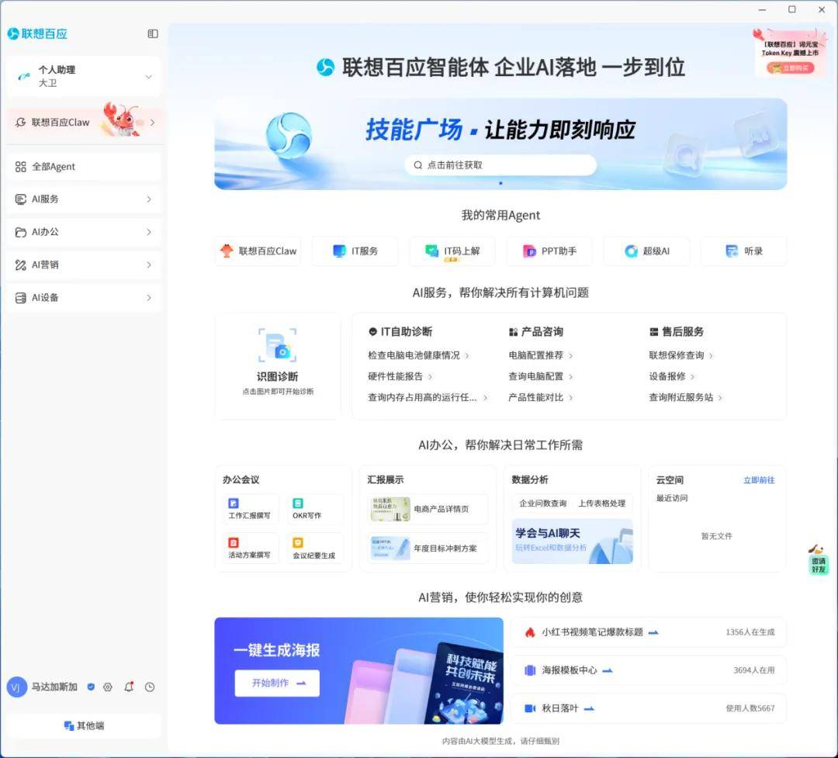Click the verified shield badge icon
838x758 pixels.
pyautogui.click(x=91, y=687)
